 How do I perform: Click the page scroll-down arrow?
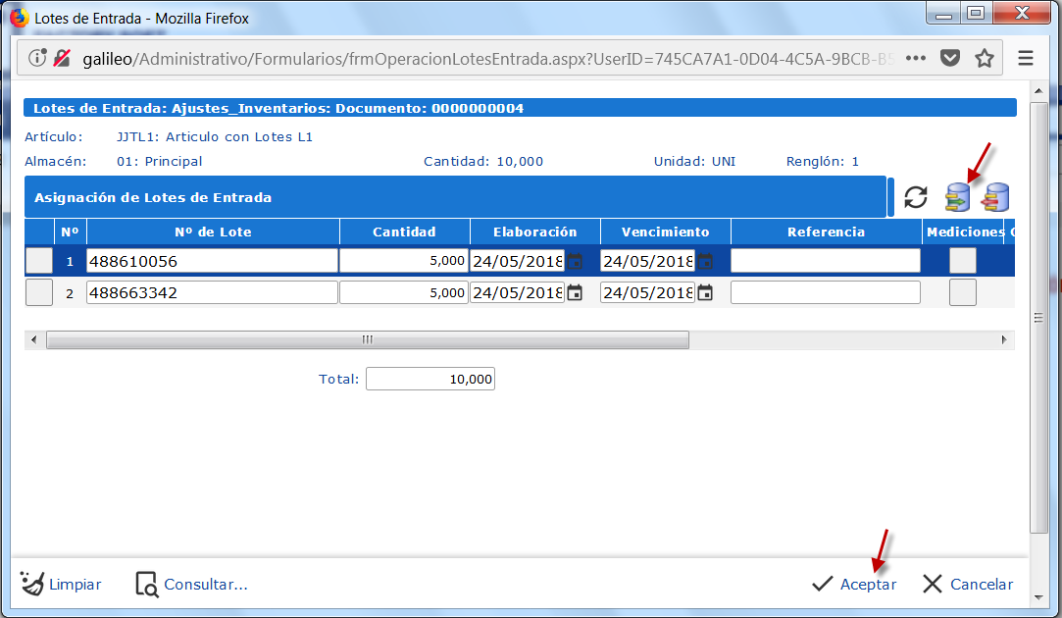pyautogui.click(x=1038, y=597)
